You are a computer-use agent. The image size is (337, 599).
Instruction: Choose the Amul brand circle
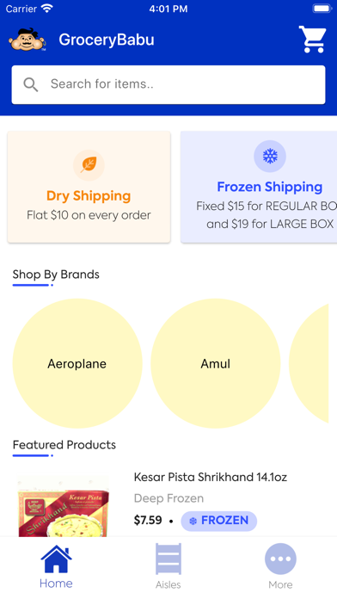tap(216, 363)
